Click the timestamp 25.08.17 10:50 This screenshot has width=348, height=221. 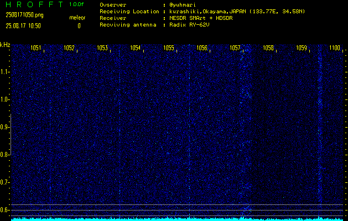click(23, 26)
